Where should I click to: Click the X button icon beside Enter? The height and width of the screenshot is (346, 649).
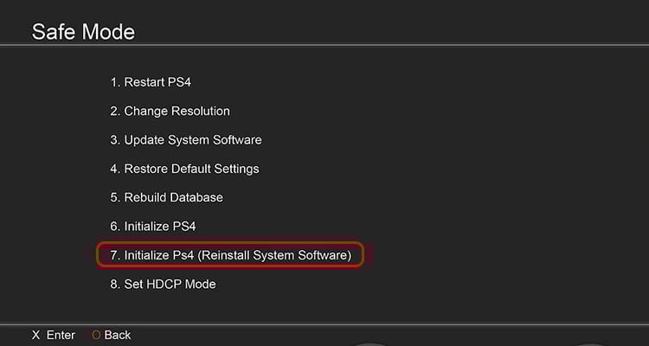point(36,335)
